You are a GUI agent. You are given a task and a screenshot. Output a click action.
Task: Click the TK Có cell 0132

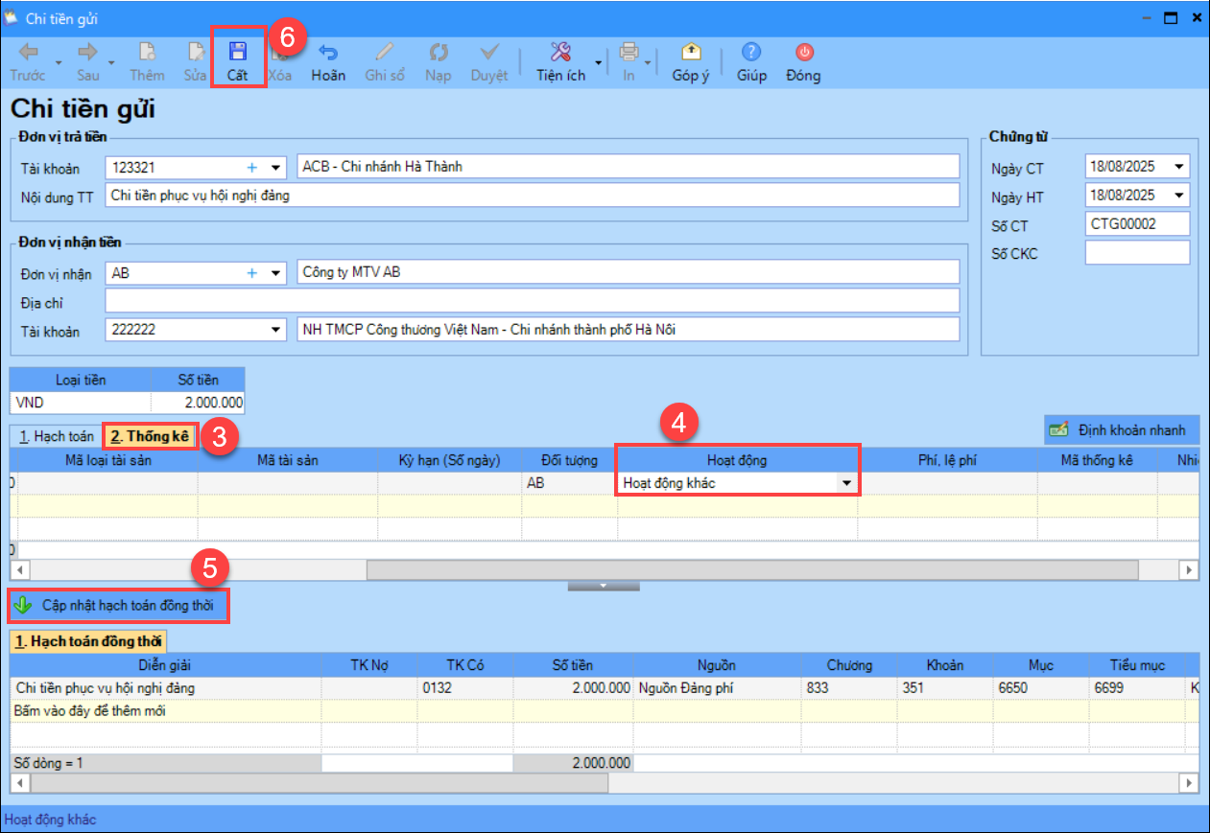[x=465, y=688]
